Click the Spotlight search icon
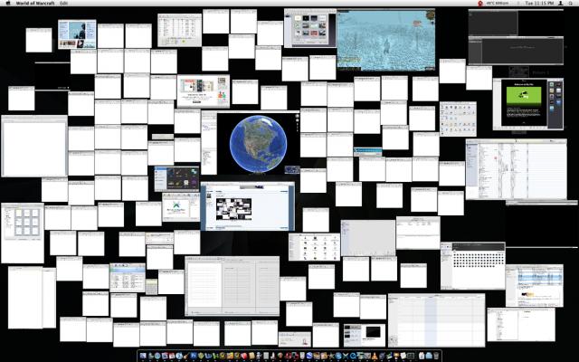Image resolution: width=579 pixels, height=362 pixels. click(x=571, y=3)
